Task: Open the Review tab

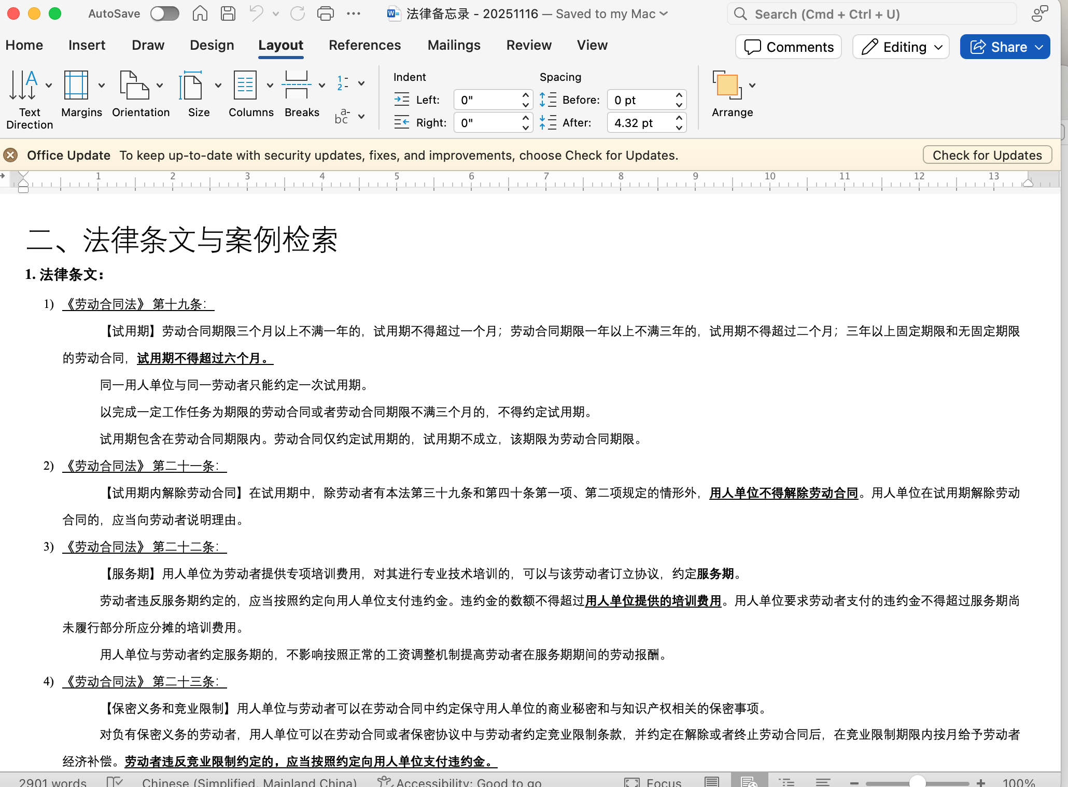Action: point(529,46)
